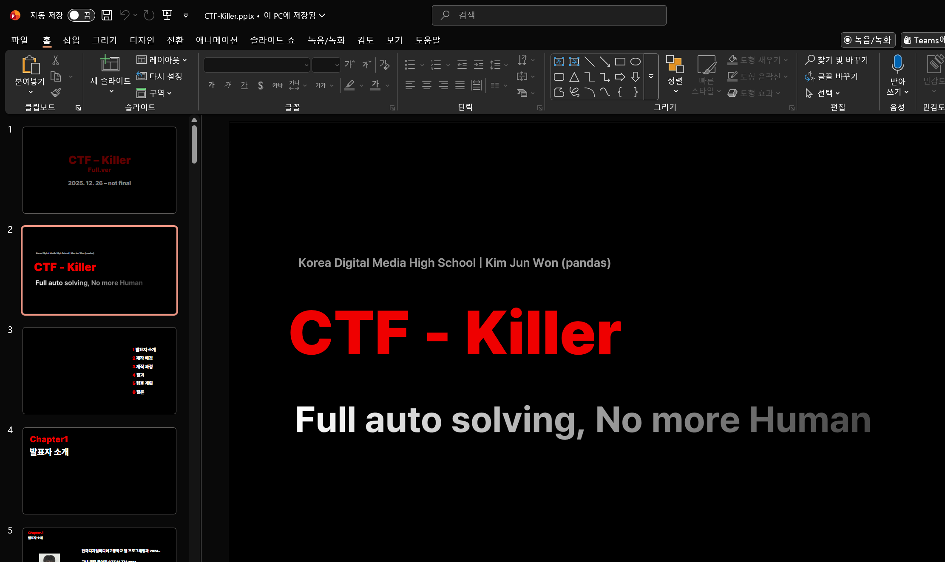Open the Insert (삽입) tab

point(71,40)
